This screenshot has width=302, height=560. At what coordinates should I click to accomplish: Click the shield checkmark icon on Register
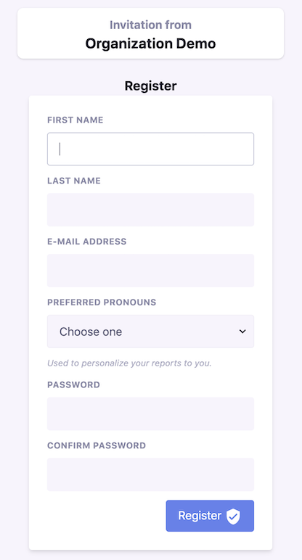coord(233,516)
